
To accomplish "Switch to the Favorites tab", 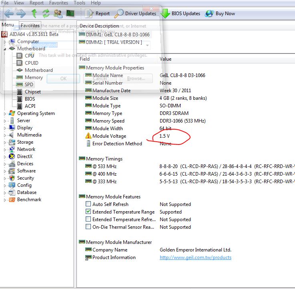I will (30, 25).
